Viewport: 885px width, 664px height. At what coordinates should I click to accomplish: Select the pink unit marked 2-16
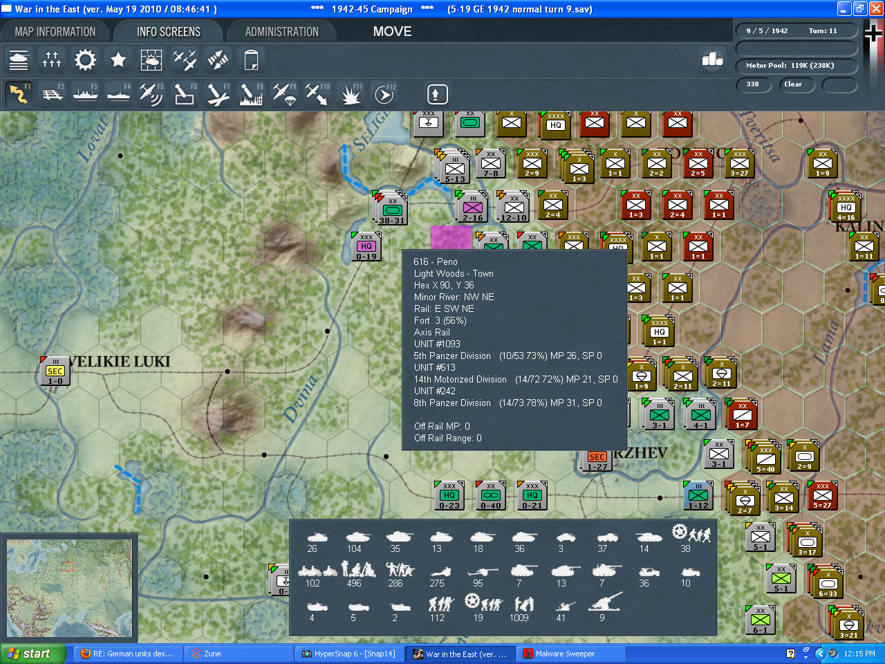tap(472, 207)
